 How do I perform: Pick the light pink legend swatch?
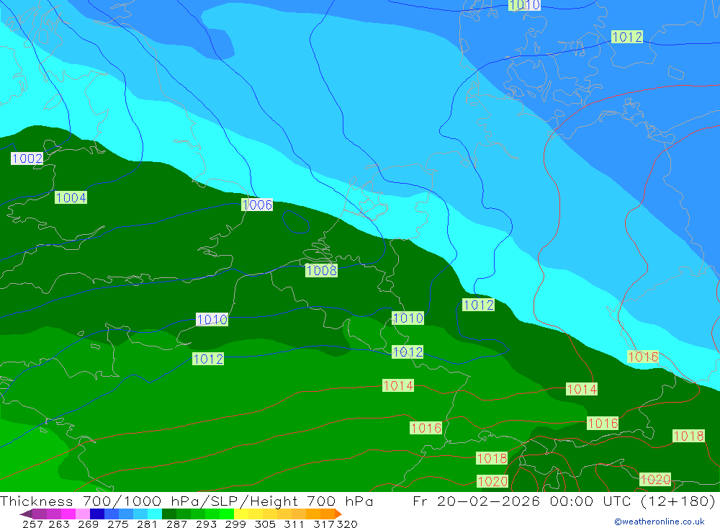[83, 514]
